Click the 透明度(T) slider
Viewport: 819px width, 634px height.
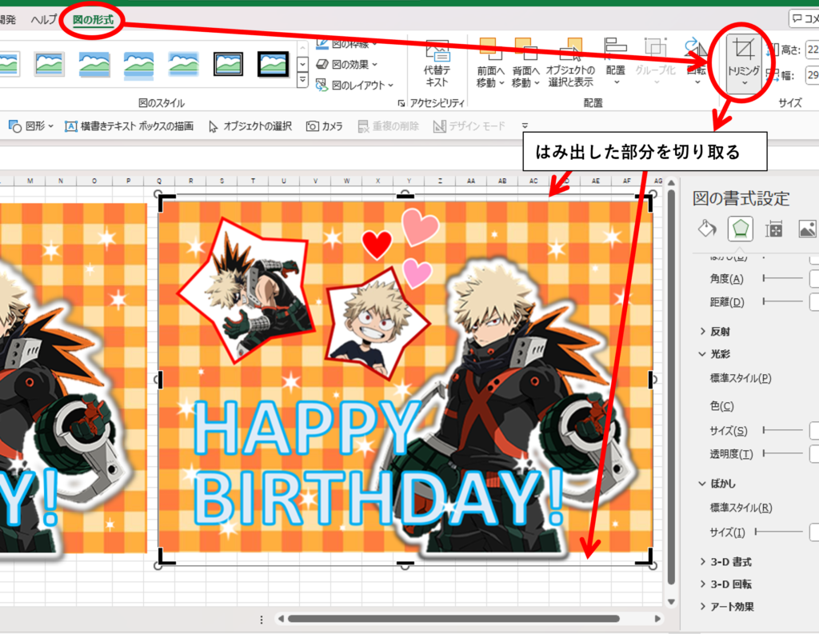[782, 453]
